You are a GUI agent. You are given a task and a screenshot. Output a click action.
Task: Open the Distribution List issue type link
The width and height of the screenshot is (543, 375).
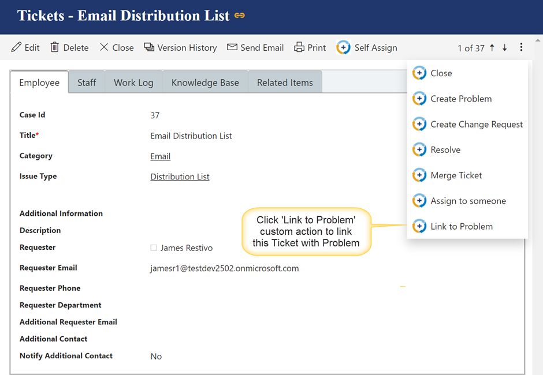(180, 177)
